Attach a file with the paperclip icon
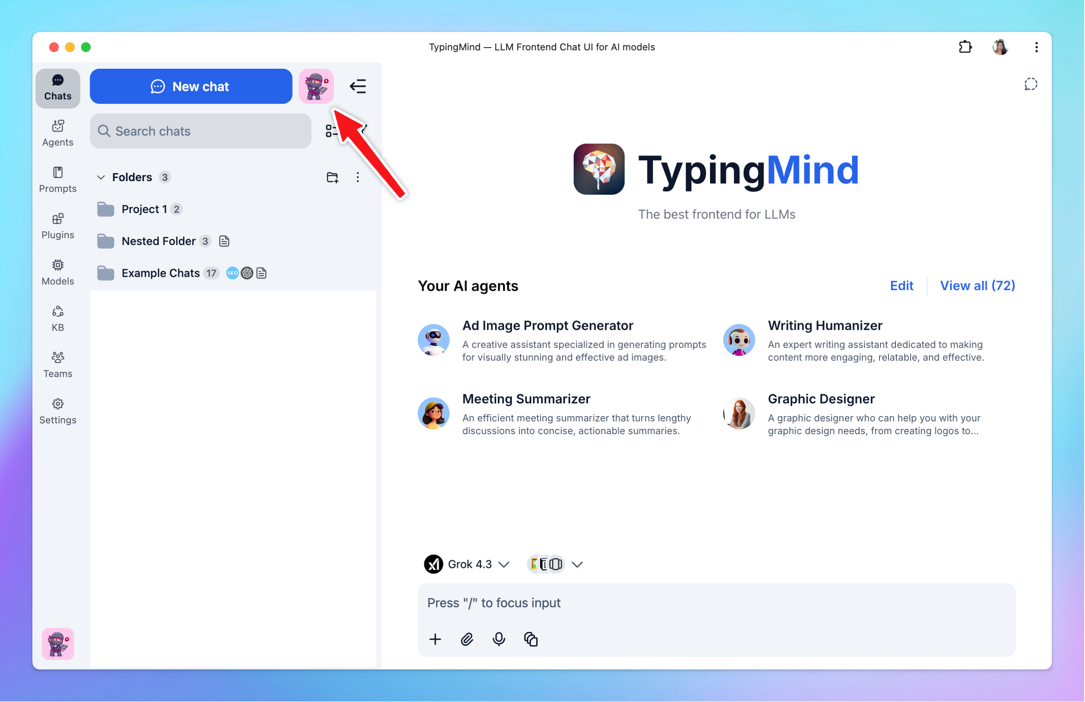Image resolution: width=1085 pixels, height=702 pixels. [x=467, y=640]
